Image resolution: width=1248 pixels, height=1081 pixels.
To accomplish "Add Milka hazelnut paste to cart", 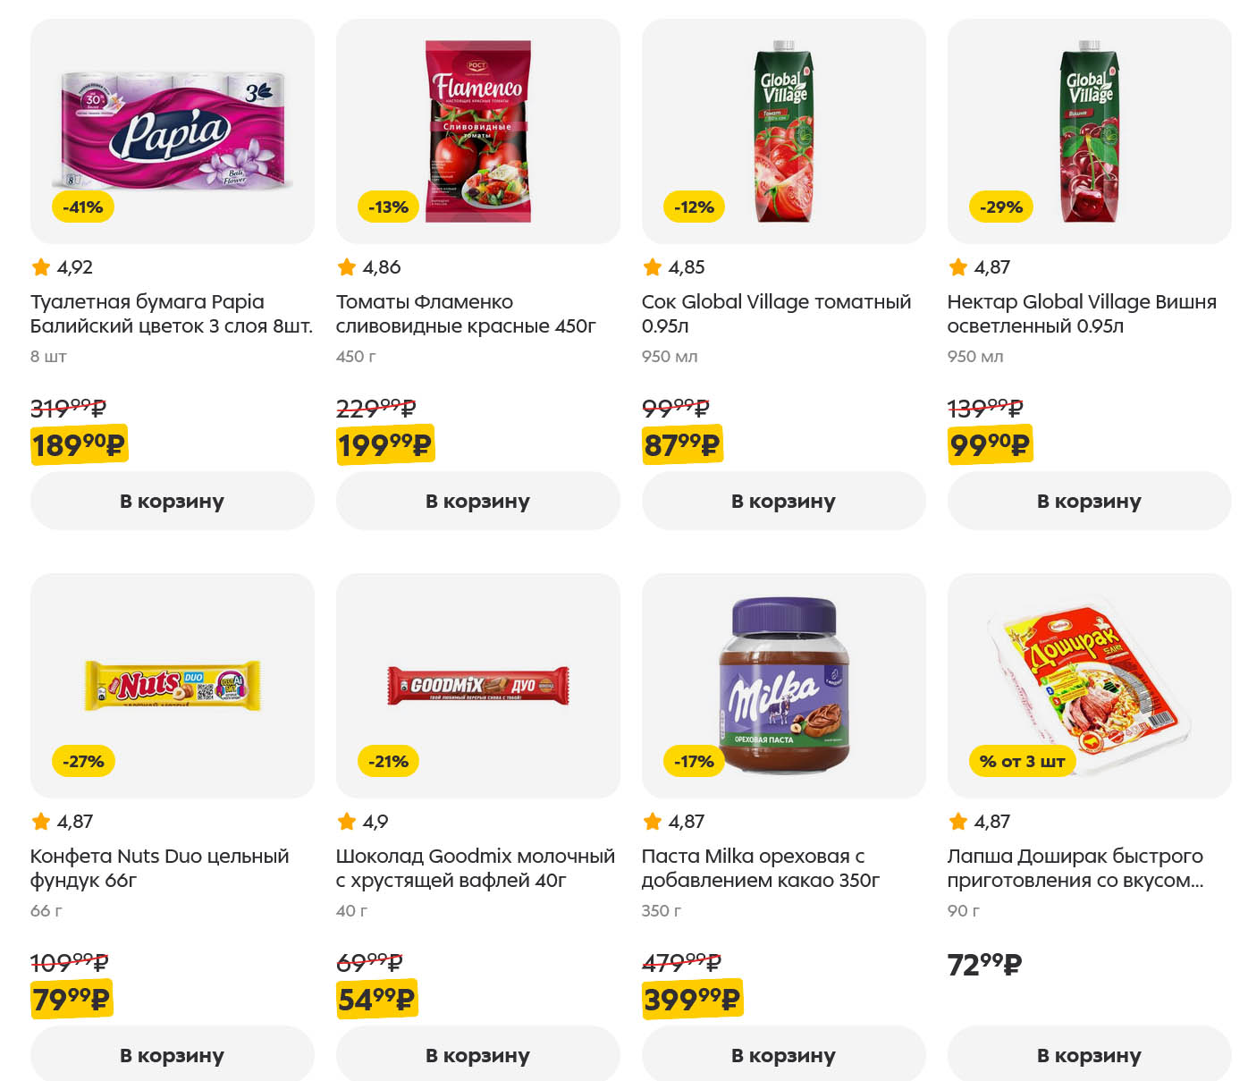I will 784,1055.
